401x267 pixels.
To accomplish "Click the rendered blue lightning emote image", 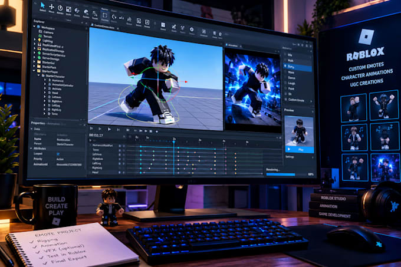I will [x=252, y=89].
